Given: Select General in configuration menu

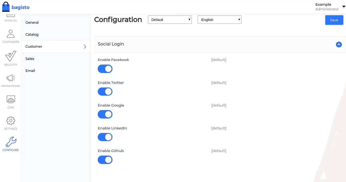Looking at the screenshot, I should point(32,23).
